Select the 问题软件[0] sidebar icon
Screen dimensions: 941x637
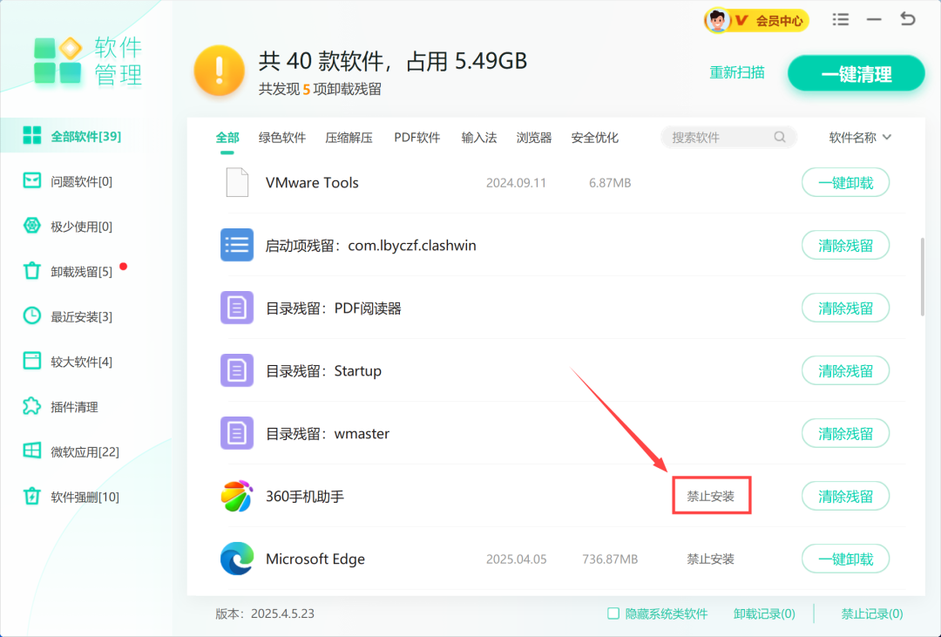[32, 180]
